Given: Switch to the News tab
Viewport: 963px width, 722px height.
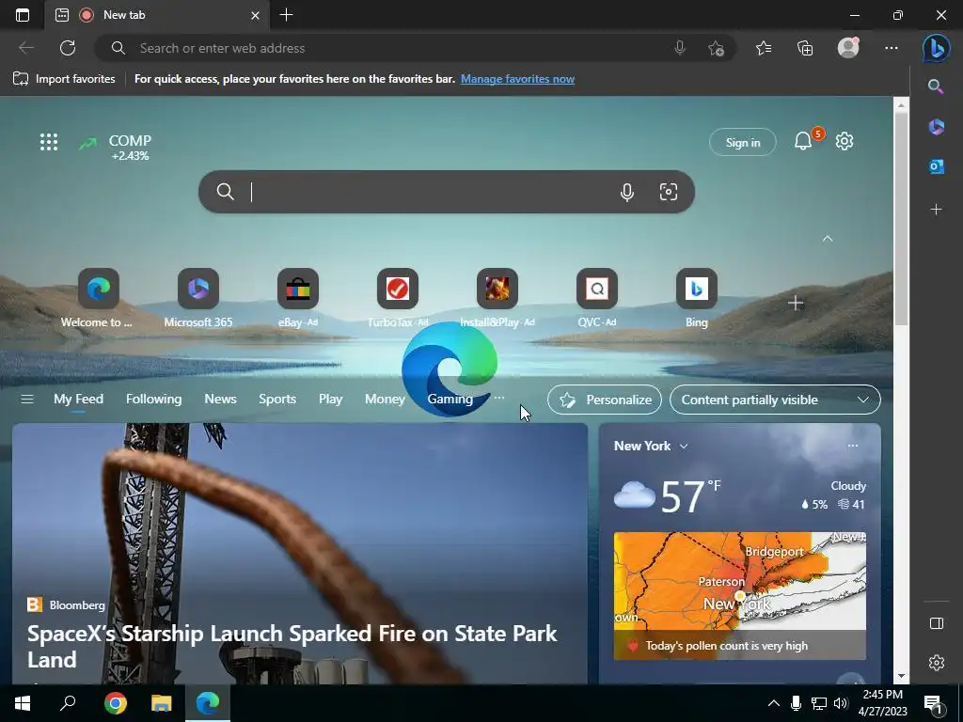Looking at the screenshot, I should tap(220, 399).
